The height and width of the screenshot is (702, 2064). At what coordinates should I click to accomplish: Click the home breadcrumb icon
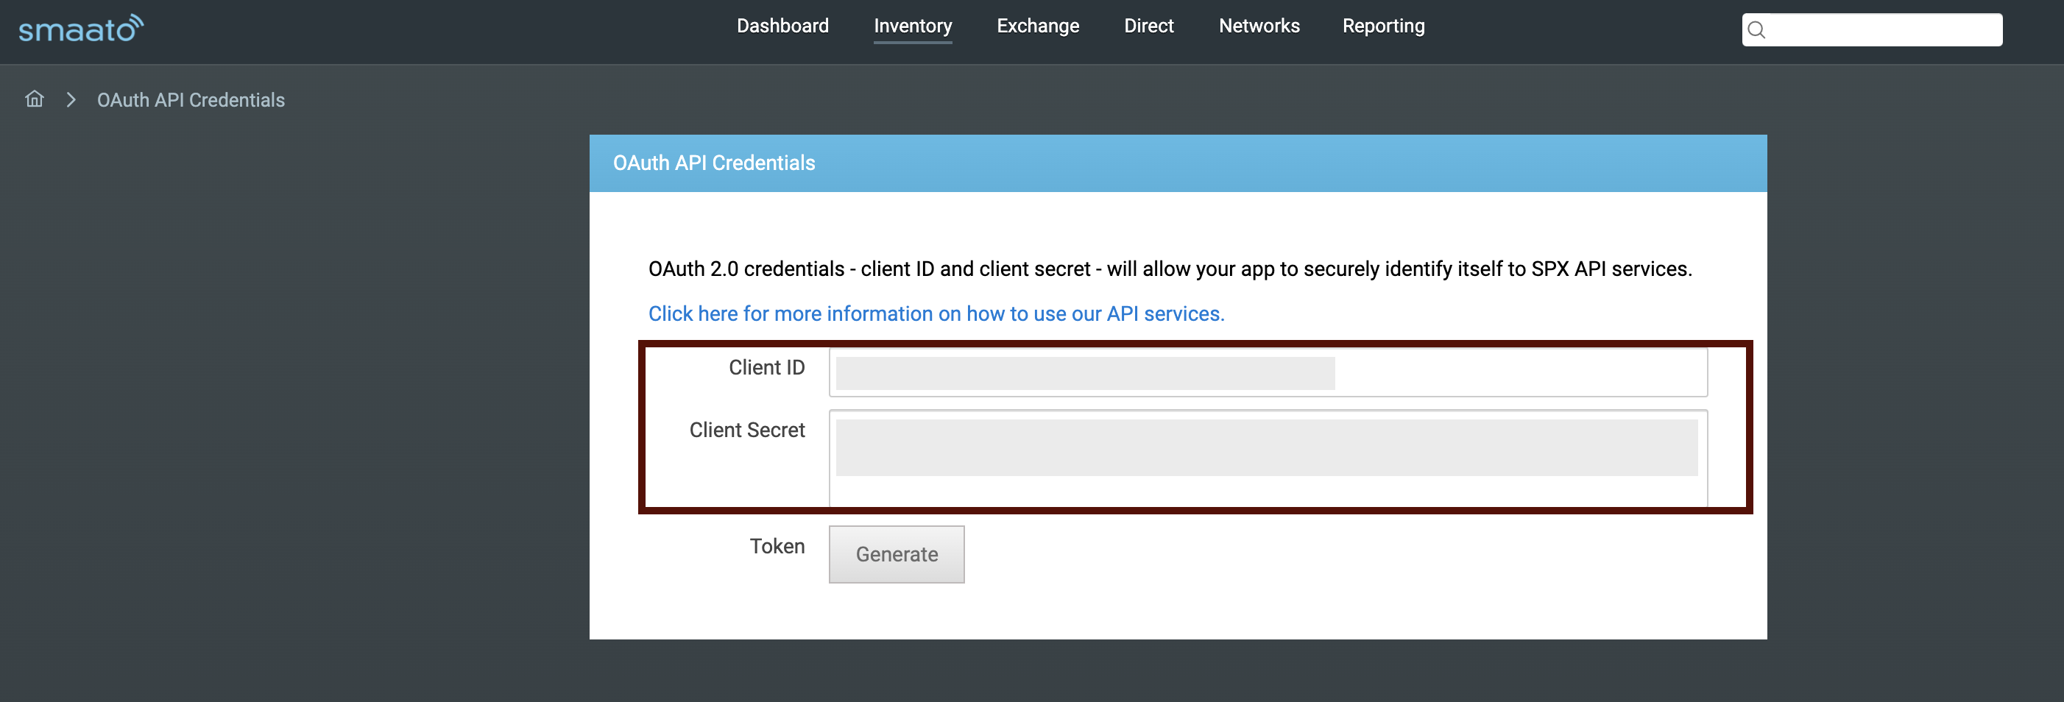tap(34, 99)
